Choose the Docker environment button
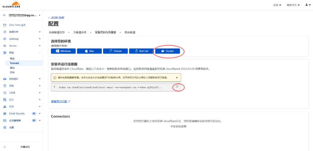 168,51
